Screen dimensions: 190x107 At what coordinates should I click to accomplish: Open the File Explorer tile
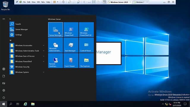(86, 61)
